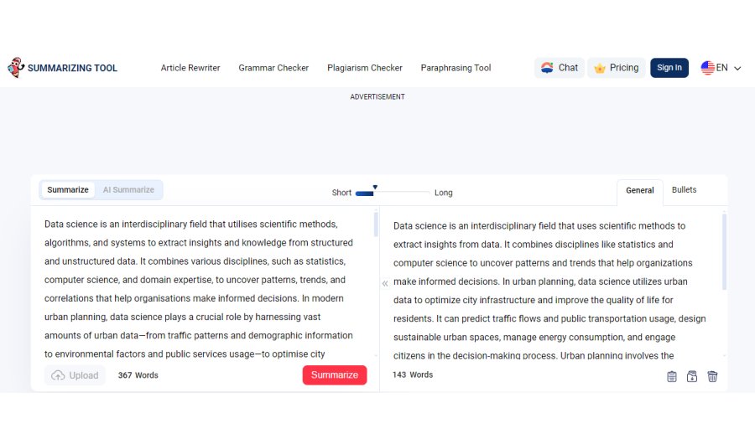
Task: Click the collapse arrows between text panels
Action: (x=385, y=283)
